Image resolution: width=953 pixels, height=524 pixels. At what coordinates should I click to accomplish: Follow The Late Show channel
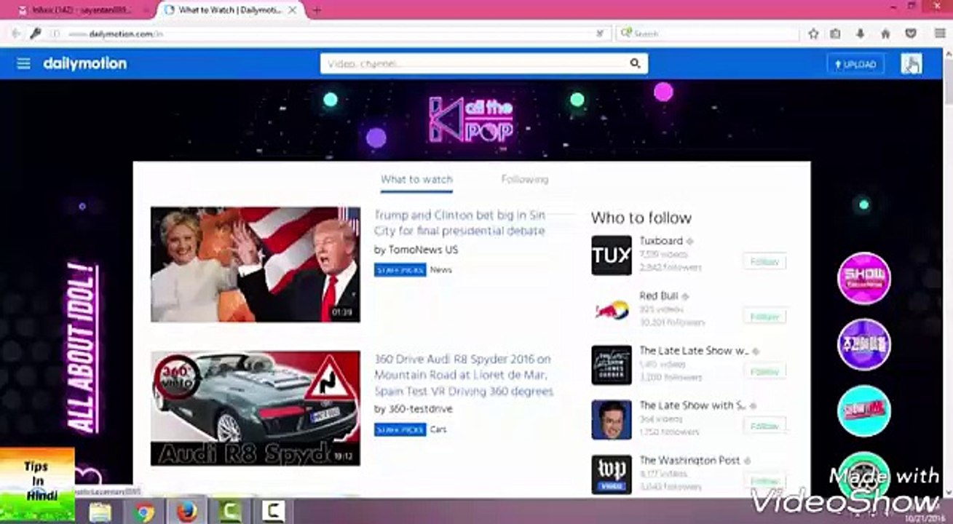click(764, 426)
